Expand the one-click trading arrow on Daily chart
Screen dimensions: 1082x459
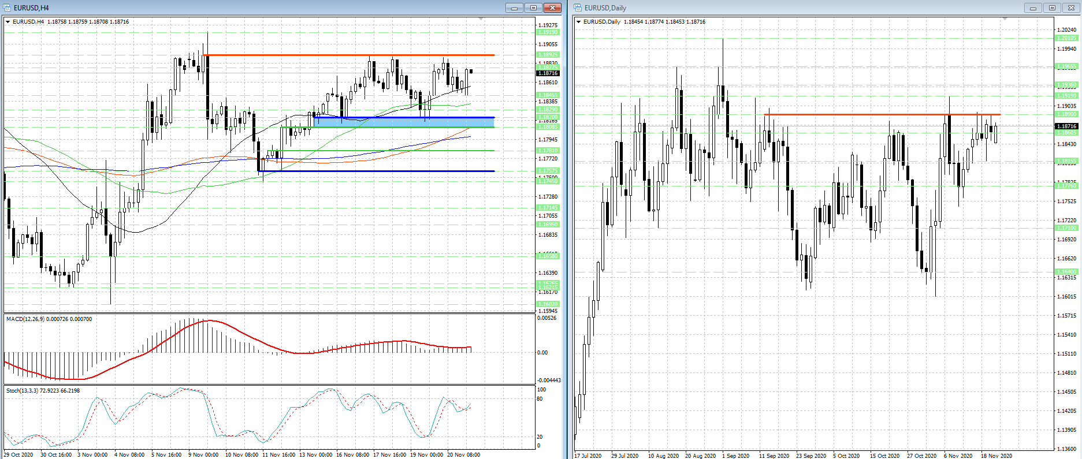tap(579, 22)
